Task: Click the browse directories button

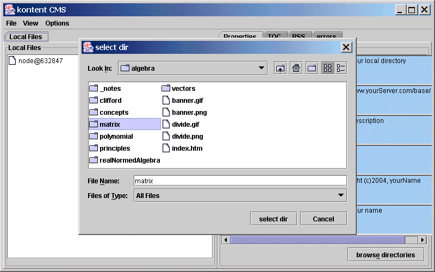Action: coord(386,255)
